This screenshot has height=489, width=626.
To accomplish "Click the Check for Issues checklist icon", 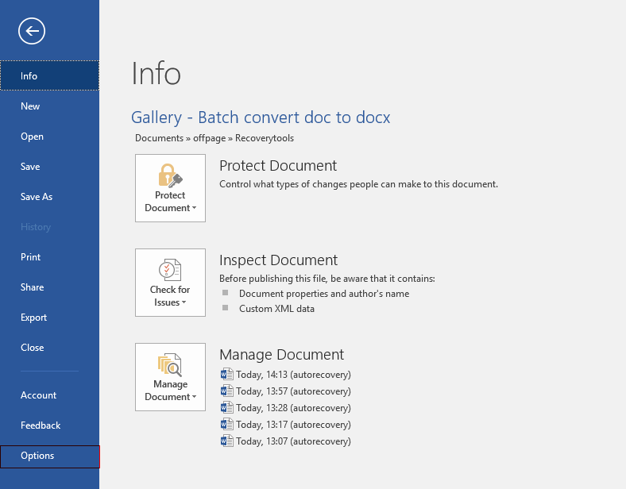I will click(170, 270).
